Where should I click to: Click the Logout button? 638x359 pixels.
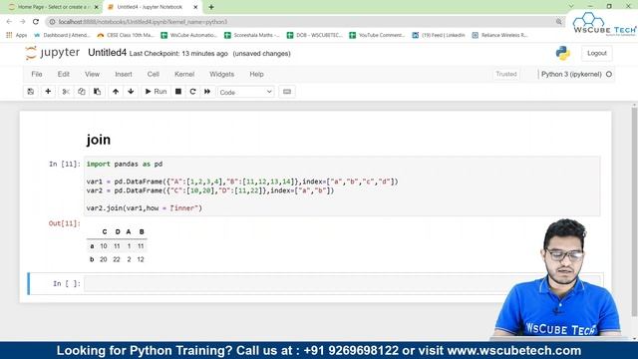[x=596, y=53]
